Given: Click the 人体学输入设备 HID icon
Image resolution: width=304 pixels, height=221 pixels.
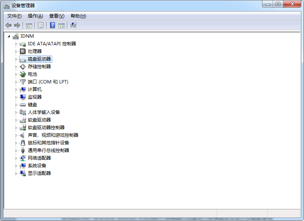Looking at the screenshot, I should [23, 112].
